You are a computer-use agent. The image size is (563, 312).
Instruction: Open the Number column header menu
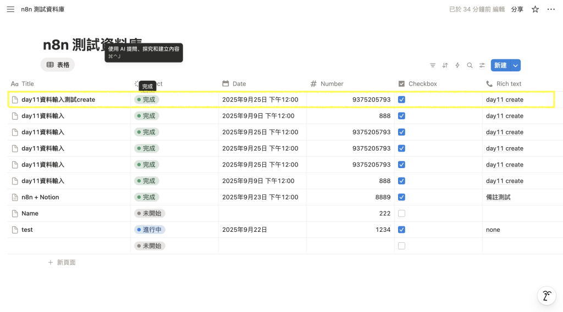coord(327,84)
